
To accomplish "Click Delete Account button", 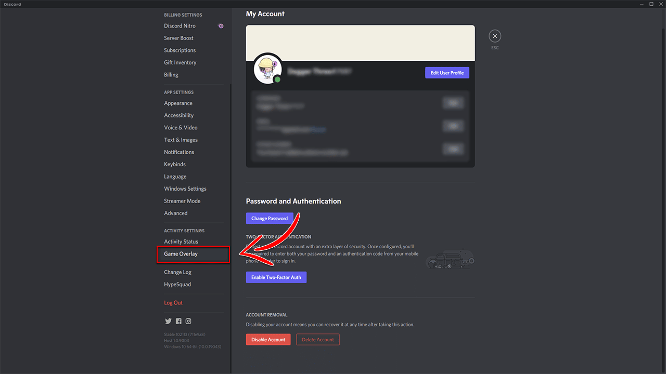I will [318, 340].
